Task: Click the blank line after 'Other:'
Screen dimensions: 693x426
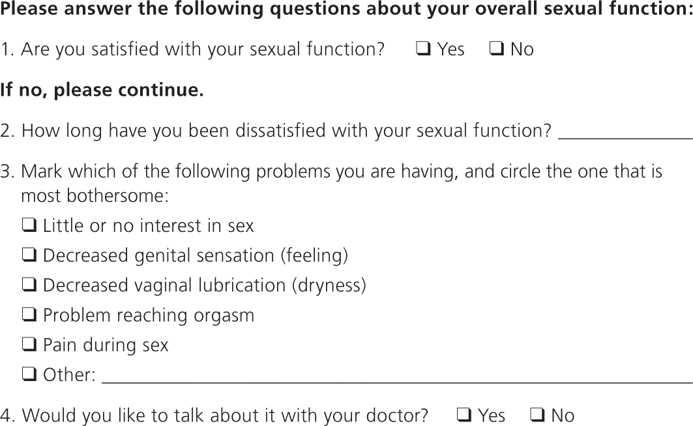Action: pos(396,376)
